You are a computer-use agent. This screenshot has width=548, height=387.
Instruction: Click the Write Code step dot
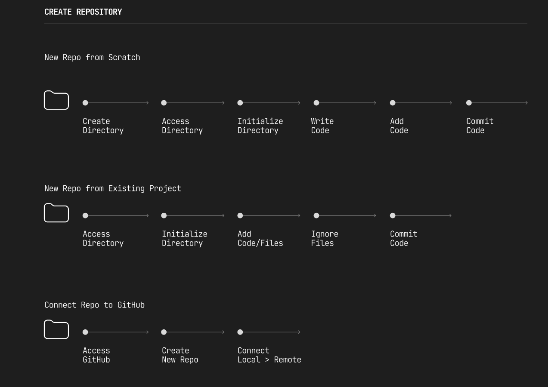click(x=316, y=103)
